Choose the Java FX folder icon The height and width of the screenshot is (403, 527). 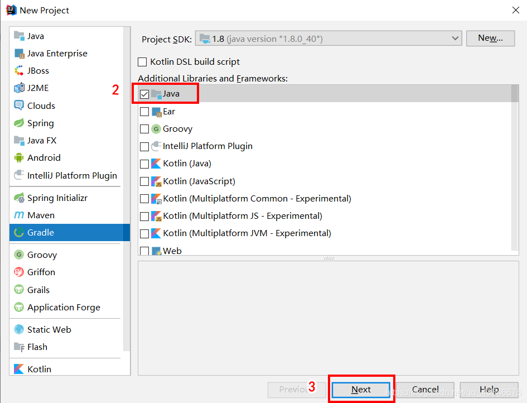click(19, 140)
